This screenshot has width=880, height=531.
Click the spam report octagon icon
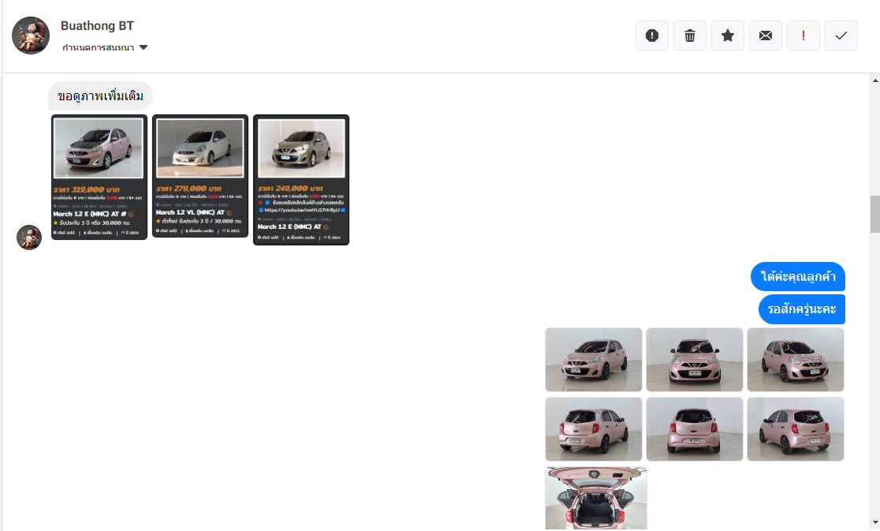point(651,36)
